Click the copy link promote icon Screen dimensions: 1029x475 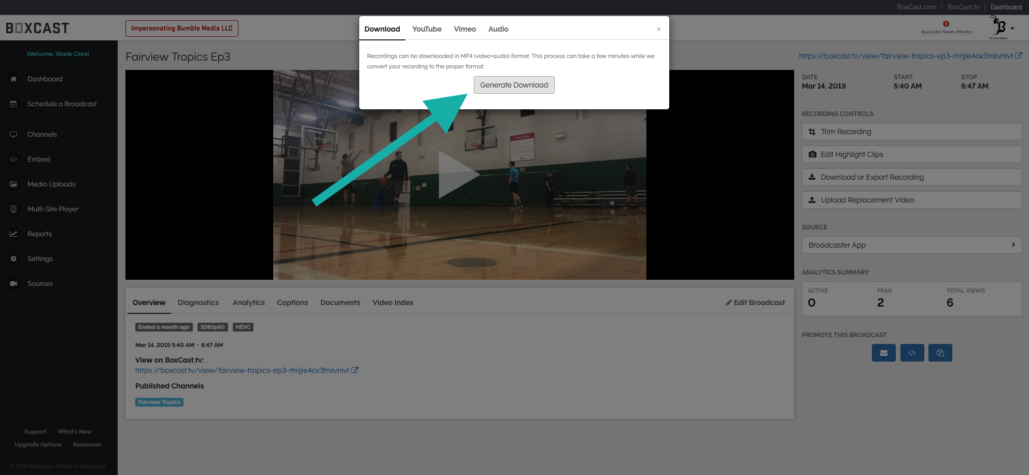(940, 353)
